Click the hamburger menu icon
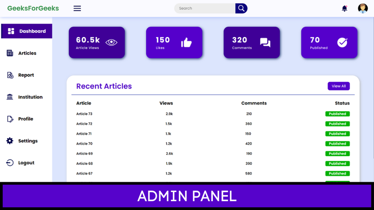 [x=77, y=8]
